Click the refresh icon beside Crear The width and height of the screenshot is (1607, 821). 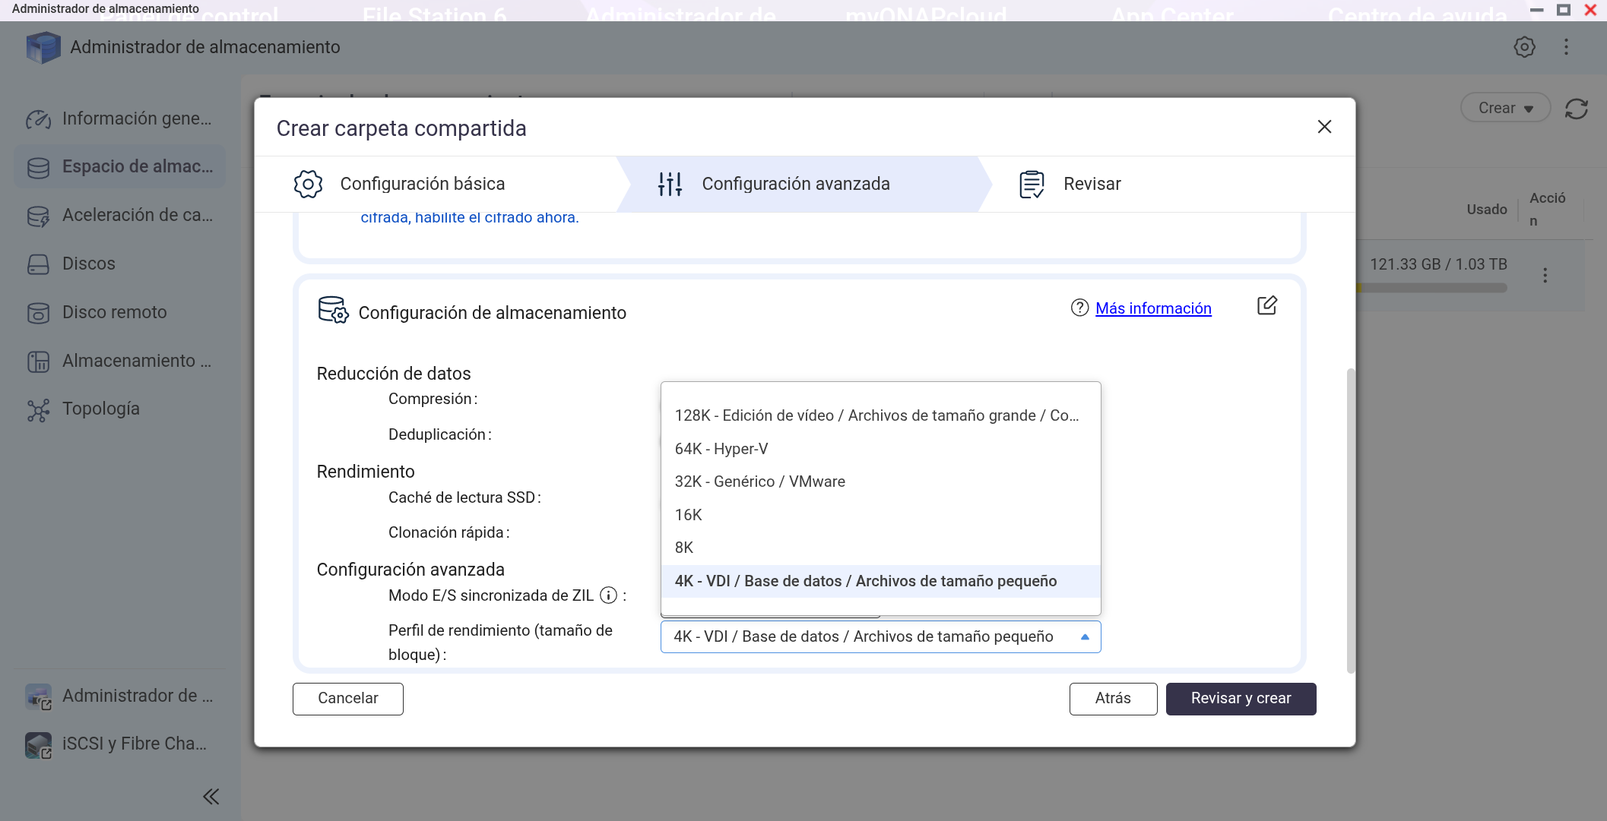pos(1576,109)
